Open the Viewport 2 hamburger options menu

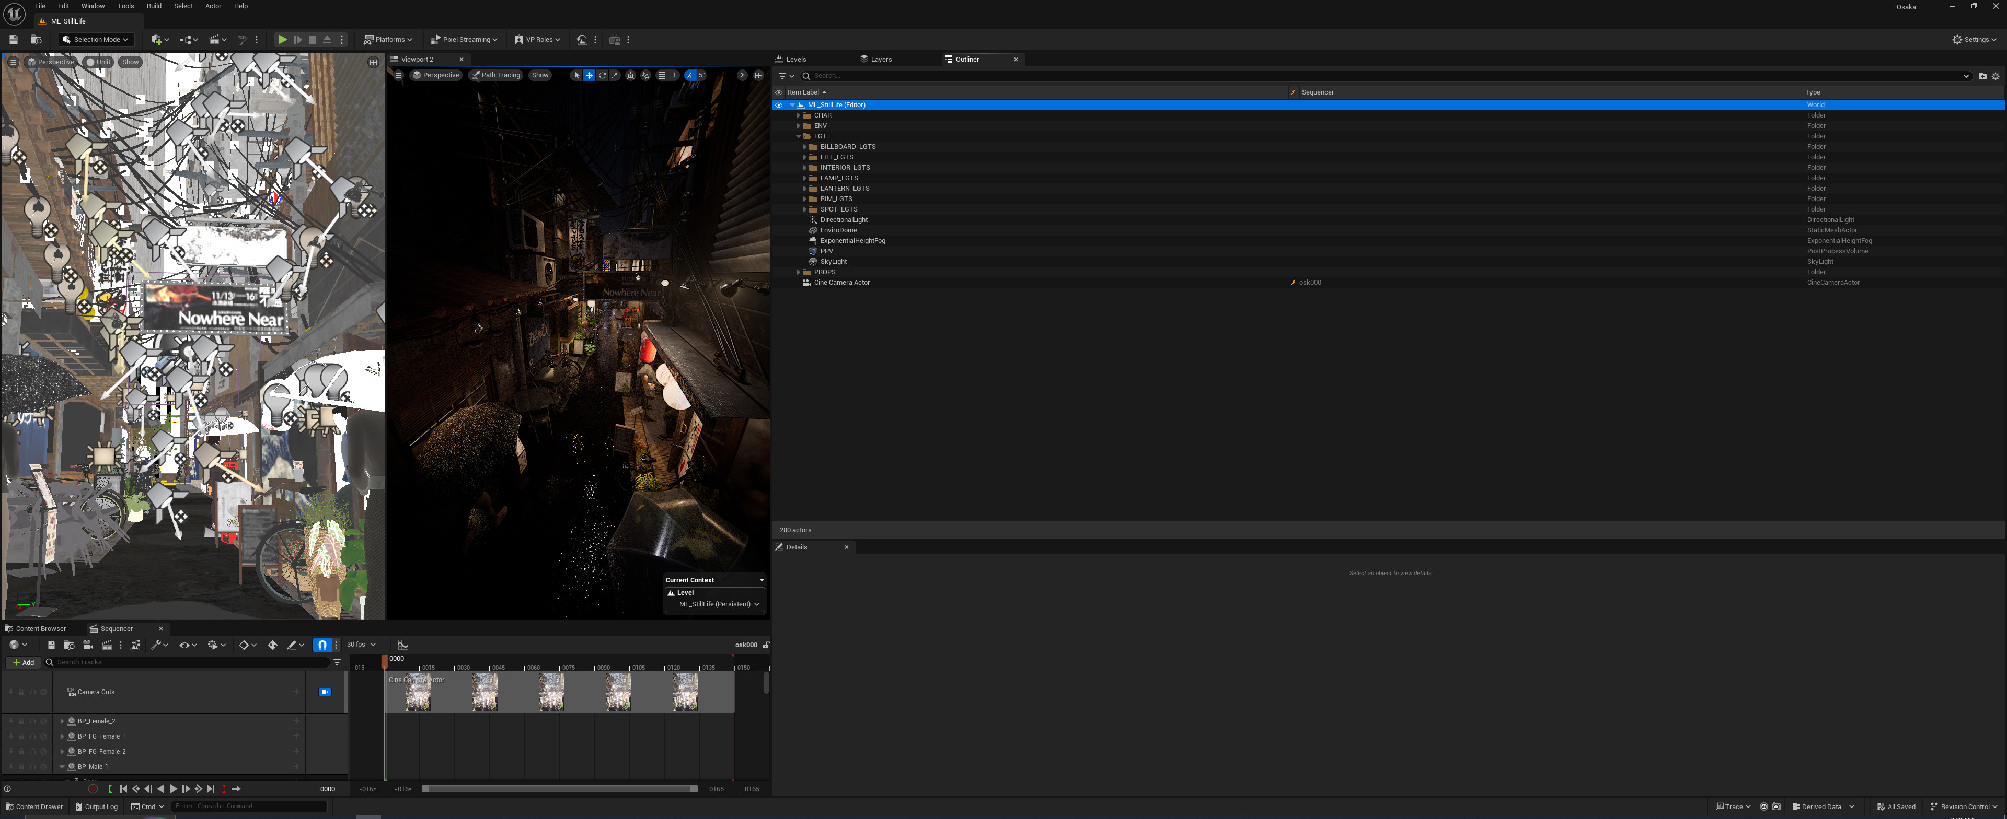tap(398, 76)
